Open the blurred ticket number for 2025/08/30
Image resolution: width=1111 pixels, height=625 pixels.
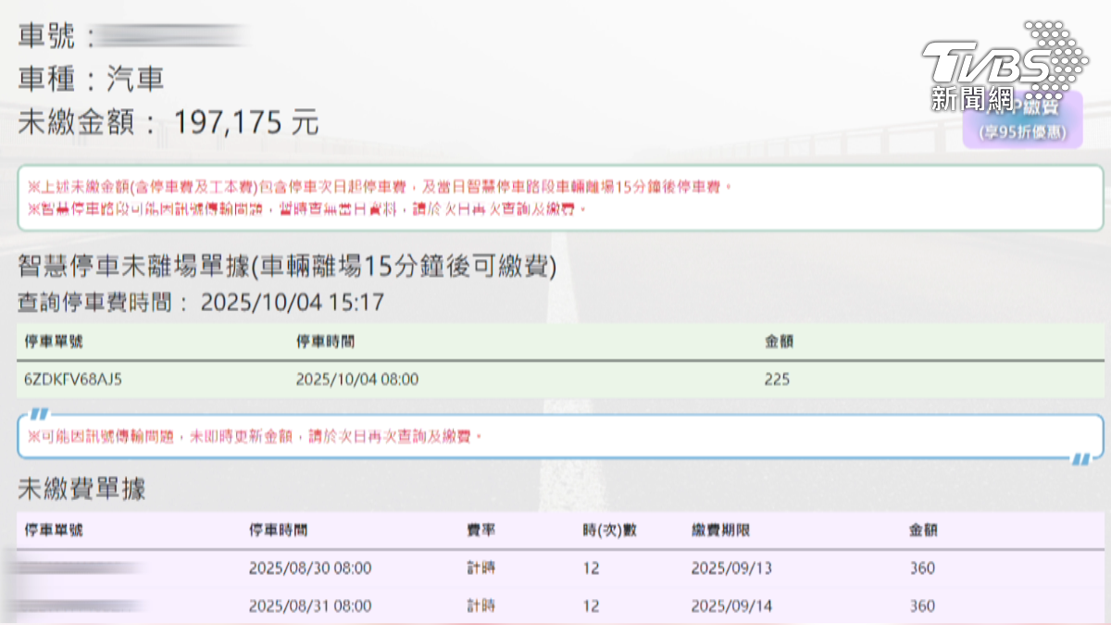point(79,568)
